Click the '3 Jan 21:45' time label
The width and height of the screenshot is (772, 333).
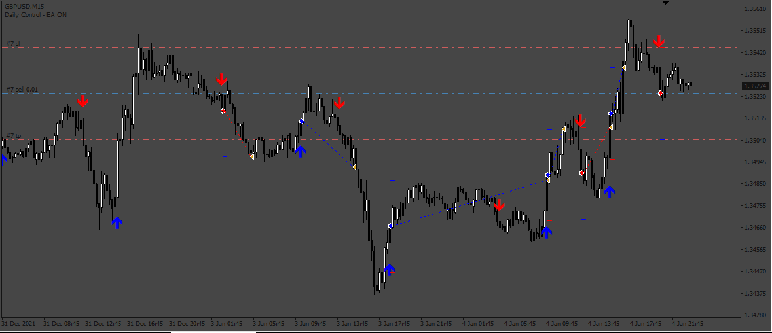[436, 324]
